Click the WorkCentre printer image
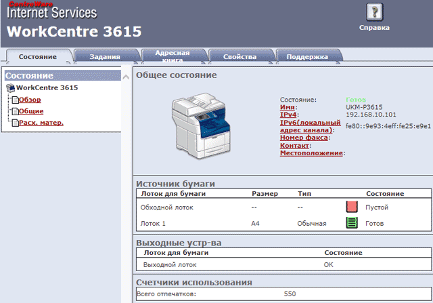This screenshot has width=433, height=303. click(201, 126)
